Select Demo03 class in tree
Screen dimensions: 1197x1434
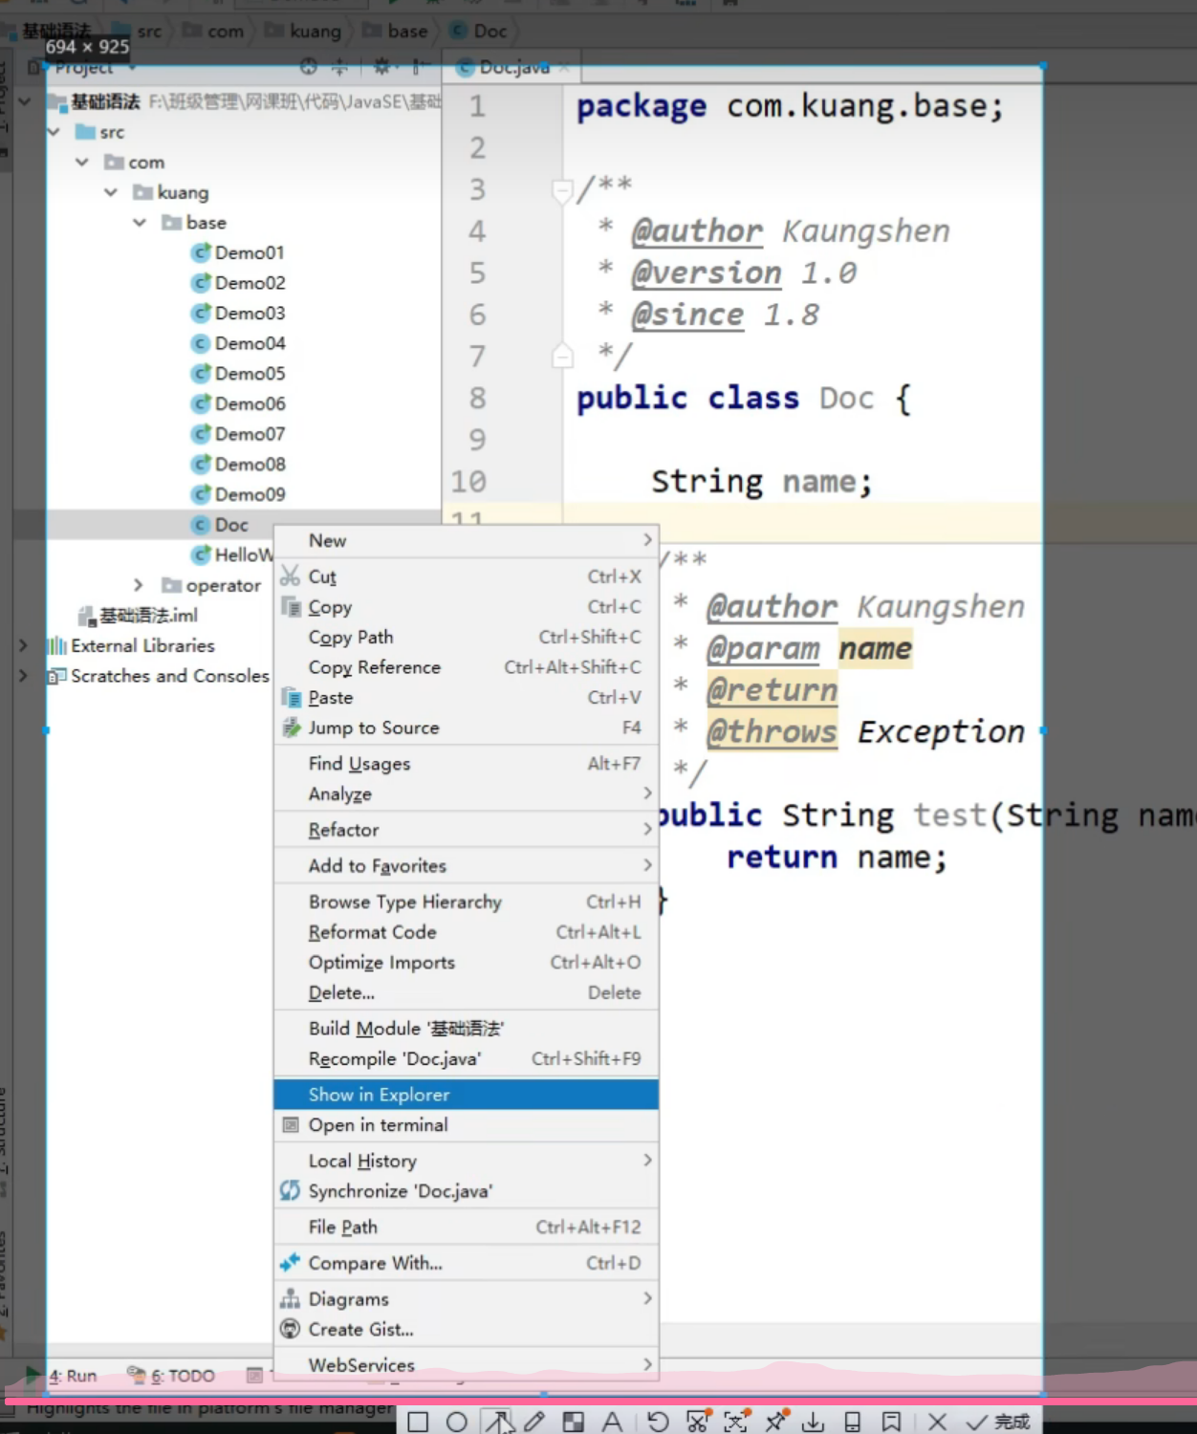238,313
